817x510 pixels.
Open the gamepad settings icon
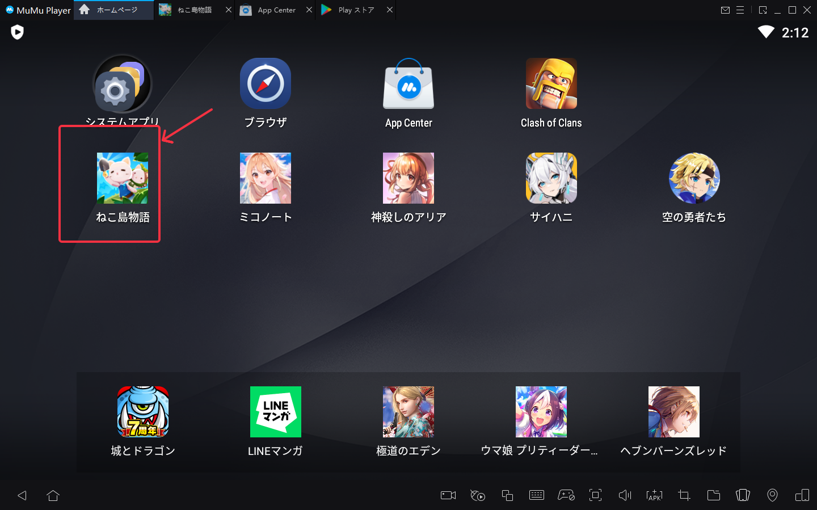click(566, 495)
